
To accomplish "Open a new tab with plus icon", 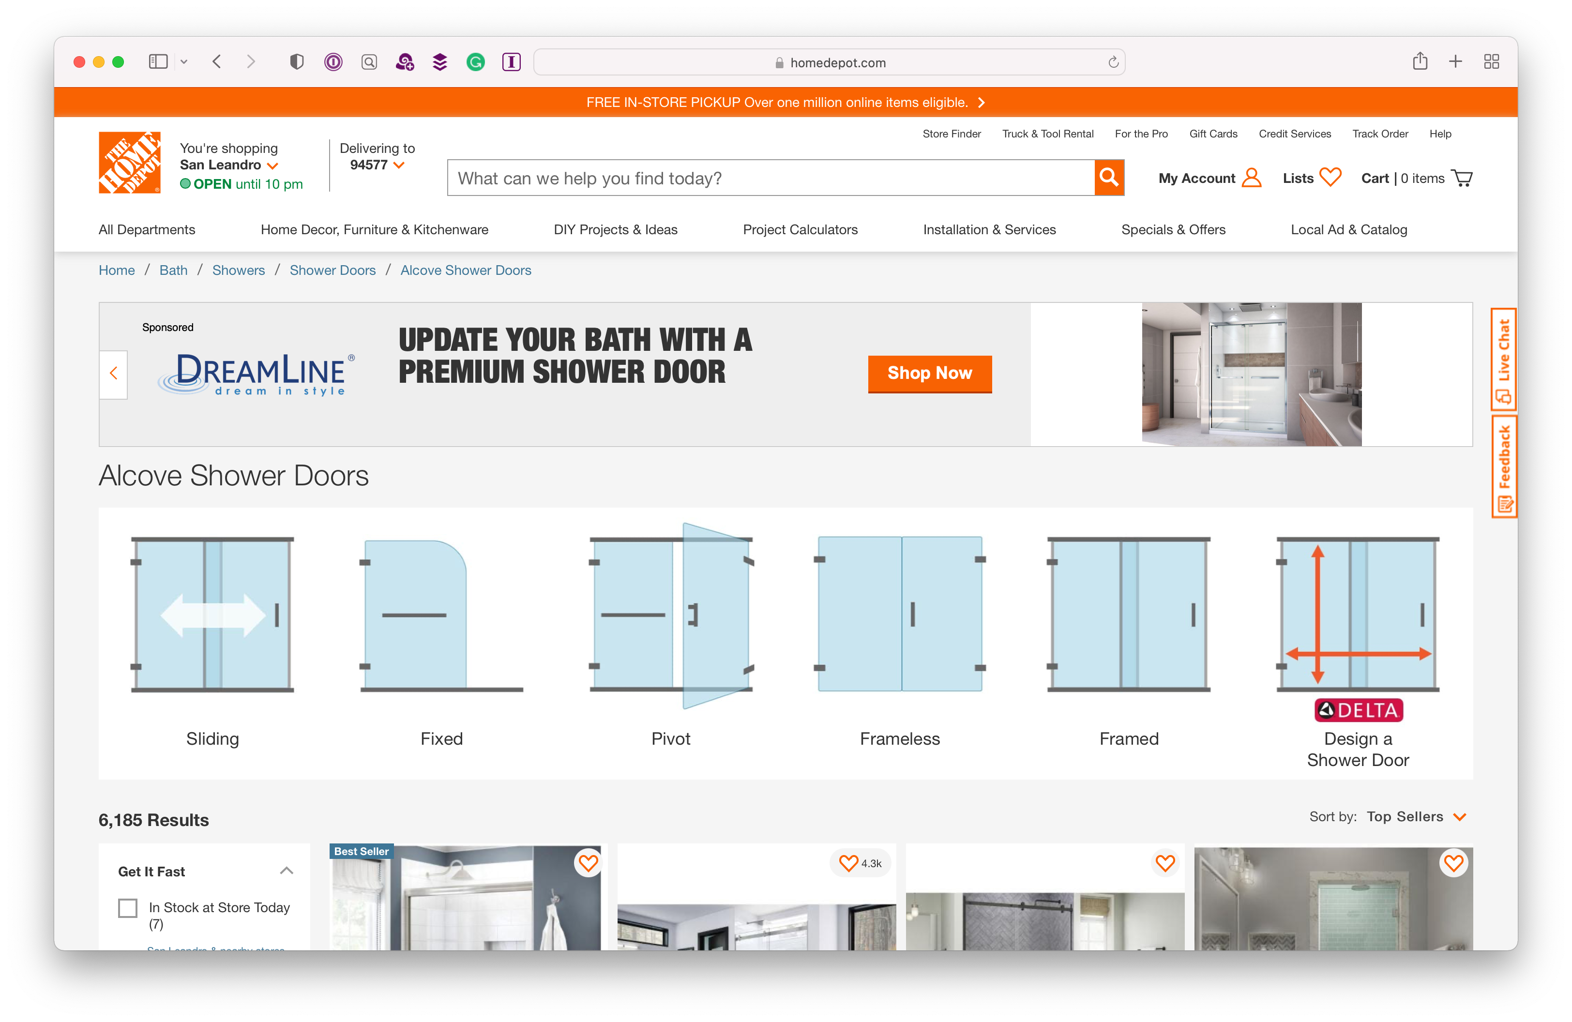I will 1456,62.
